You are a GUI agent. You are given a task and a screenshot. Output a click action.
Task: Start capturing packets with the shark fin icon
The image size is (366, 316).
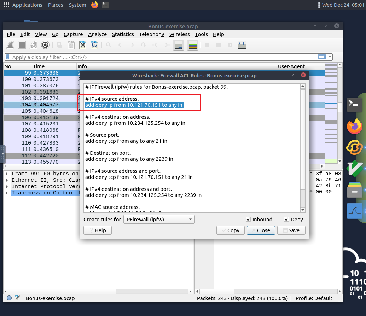pyautogui.click(x=10, y=45)
